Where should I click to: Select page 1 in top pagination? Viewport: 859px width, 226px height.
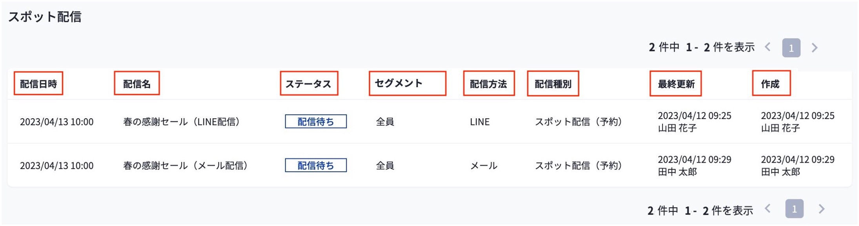click(x=791, y=48)
